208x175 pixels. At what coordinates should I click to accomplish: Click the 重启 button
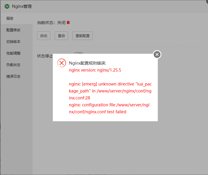coord(61,36)
